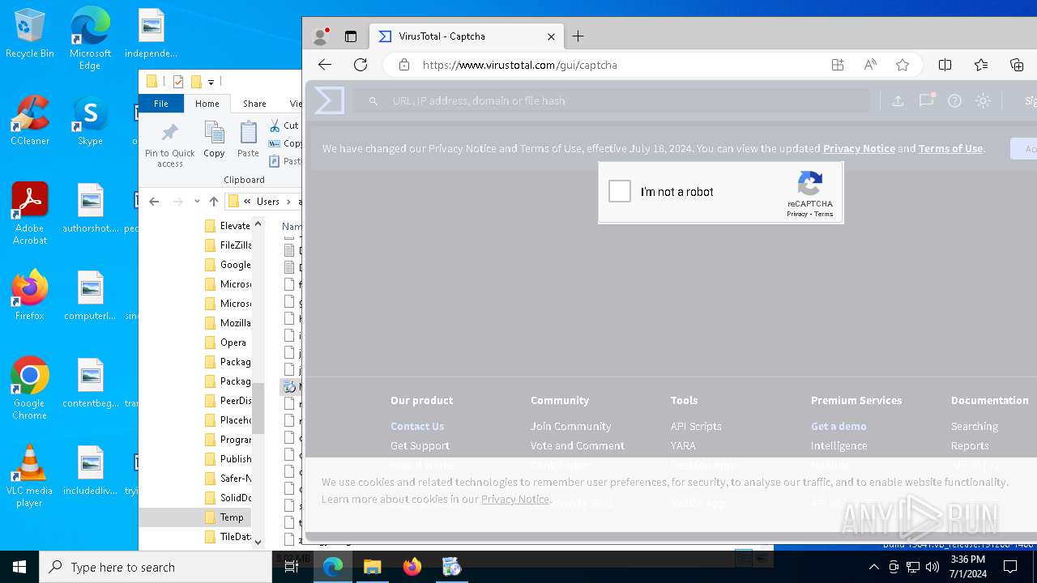Launch CCleaner from the desktop
The width and height of the screenshot is (1037, 583).
click(x=30, y=121)
